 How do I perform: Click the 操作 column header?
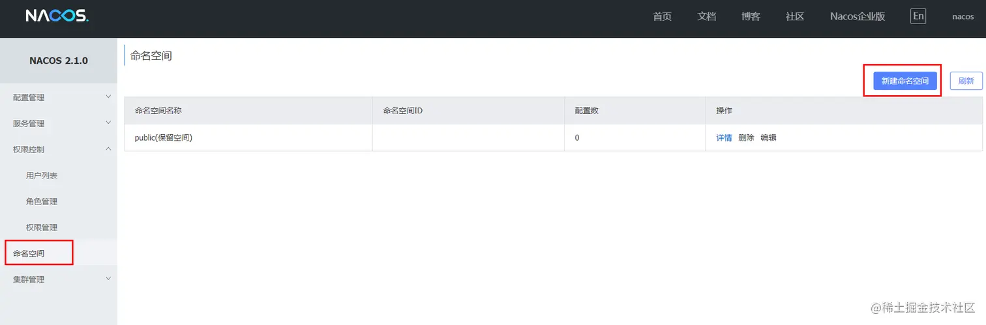pos(844,111)
